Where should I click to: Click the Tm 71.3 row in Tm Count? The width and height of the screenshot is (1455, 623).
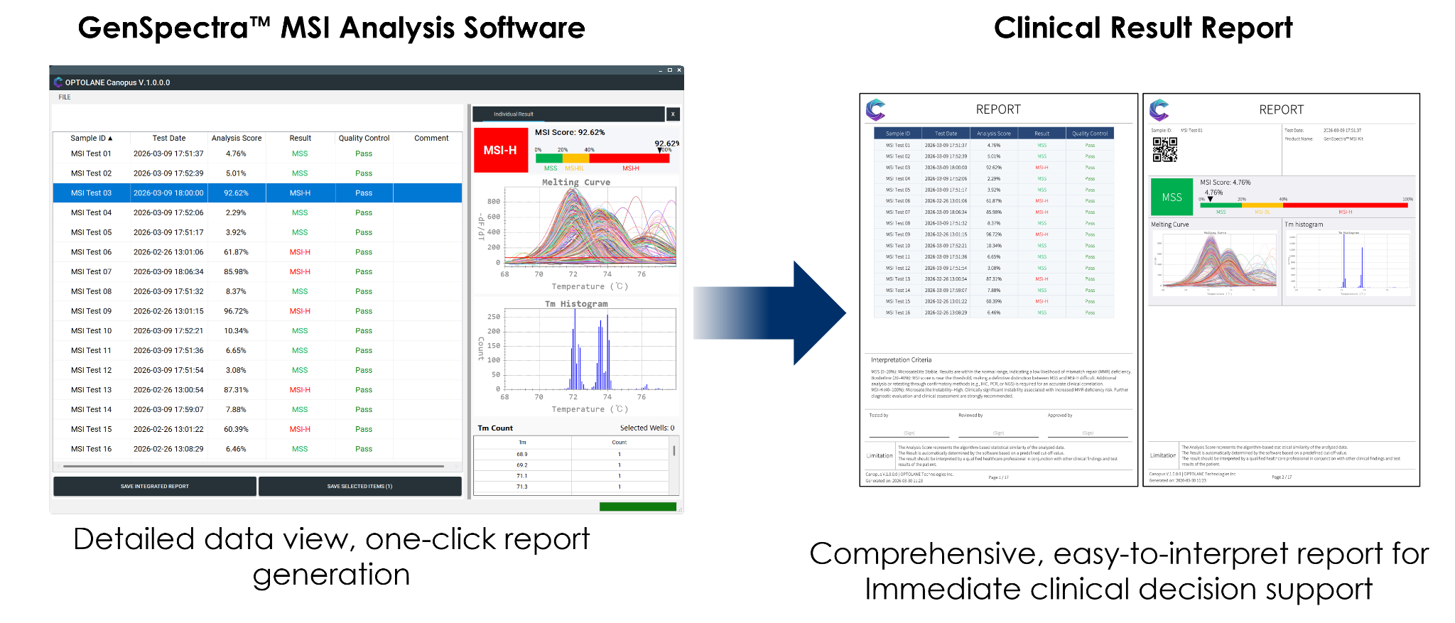pyautogui.click(x=572, y=487)
